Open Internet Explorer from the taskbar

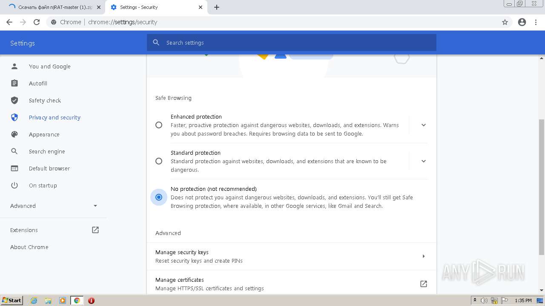tap(34, 300)
